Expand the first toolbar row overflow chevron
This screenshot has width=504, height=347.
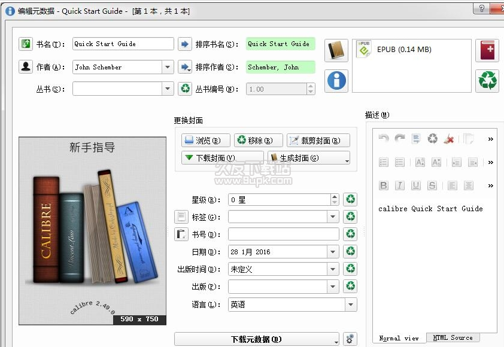click(490, 139)
